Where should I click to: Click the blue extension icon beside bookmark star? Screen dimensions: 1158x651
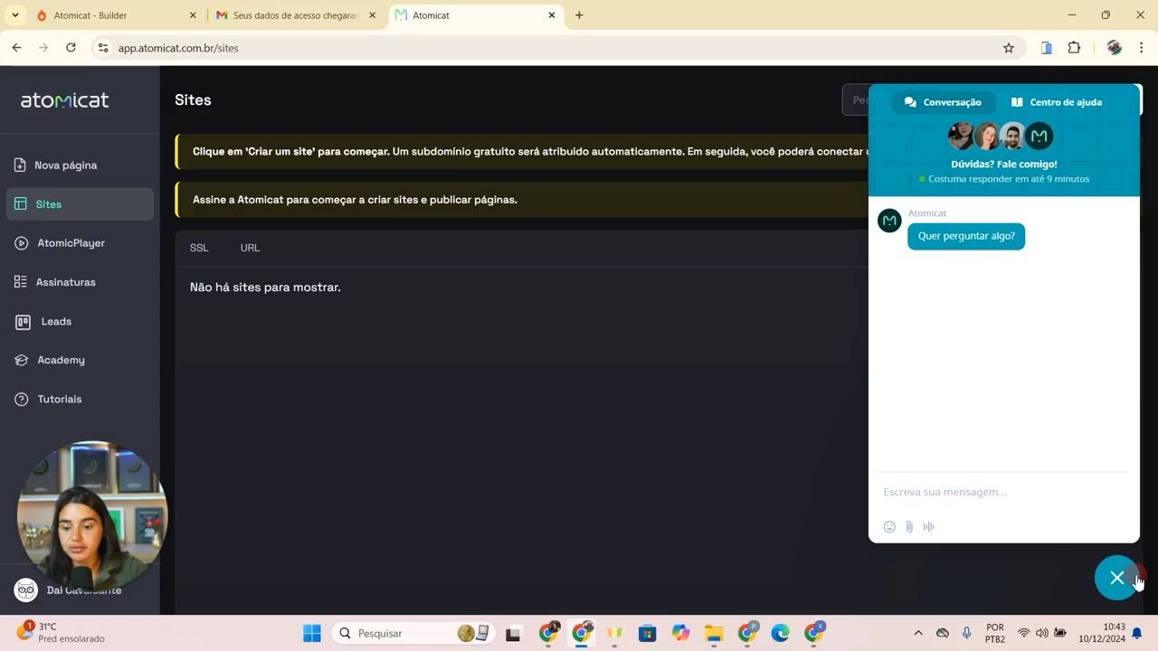click(1047, 48)
